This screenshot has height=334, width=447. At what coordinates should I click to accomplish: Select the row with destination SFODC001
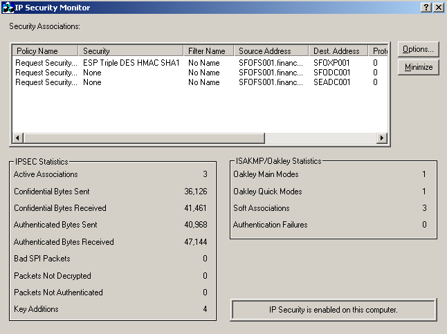click(x=331, y=73)
